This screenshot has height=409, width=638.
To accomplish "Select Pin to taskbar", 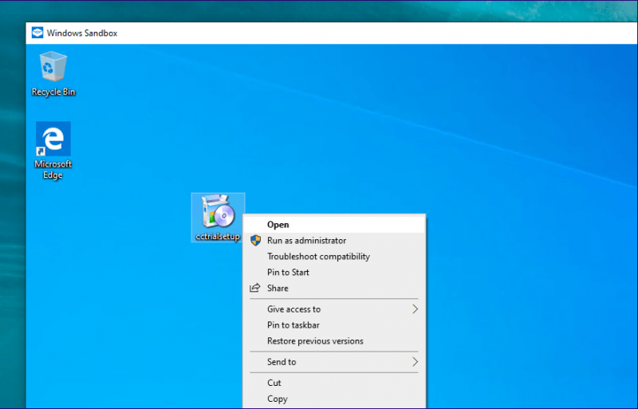I will pyautogui.click(x=334, y=325).
